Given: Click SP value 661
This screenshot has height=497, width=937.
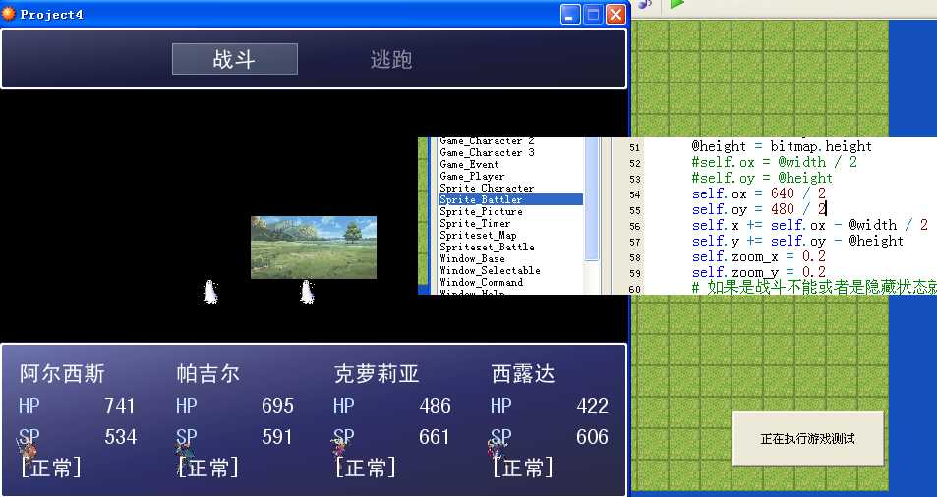Looking at the screenshot, I should [x=435, y=437].
